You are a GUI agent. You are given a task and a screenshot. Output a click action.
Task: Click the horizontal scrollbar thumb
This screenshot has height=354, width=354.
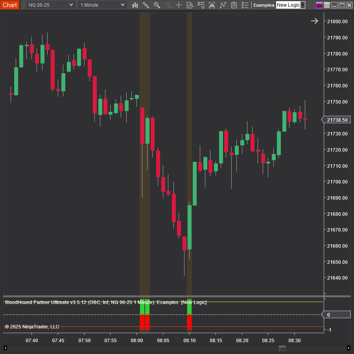[x=282, y=348]
